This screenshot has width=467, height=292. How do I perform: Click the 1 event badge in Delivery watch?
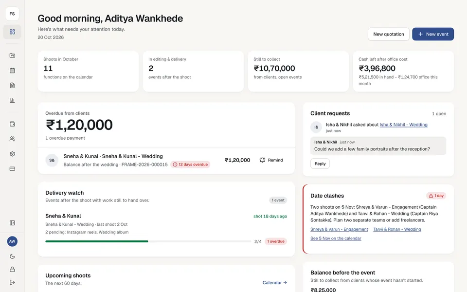tap(278, 200)
